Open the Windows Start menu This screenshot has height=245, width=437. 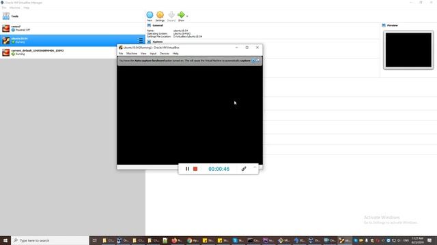tap(5, 240)
